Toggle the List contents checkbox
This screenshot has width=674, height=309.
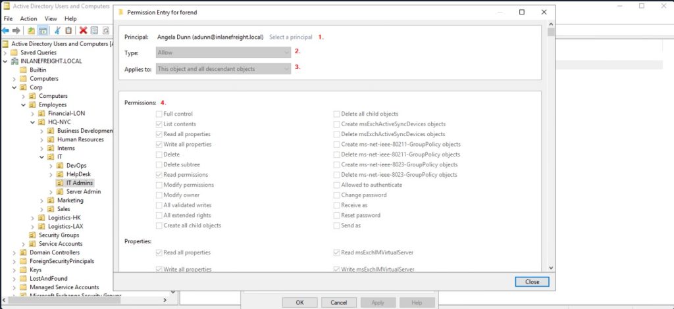pos(159,124)
